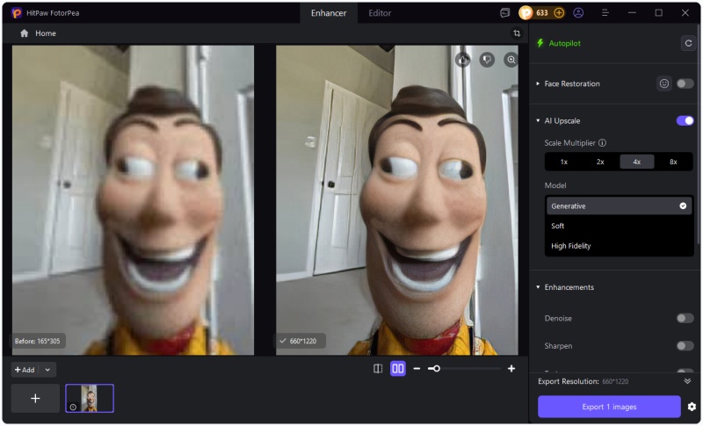Click the face smiley icon in Face Restoration
Viewport: 703px width, 426px height.
(x=664, y=83)
